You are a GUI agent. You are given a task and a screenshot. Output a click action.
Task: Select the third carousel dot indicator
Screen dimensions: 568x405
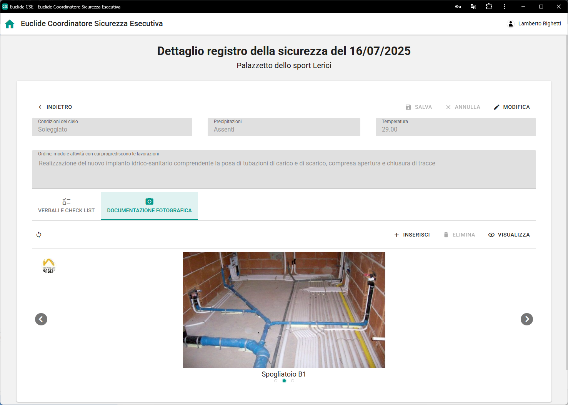[x=293, y=381]
